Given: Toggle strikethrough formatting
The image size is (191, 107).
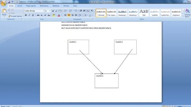Looking at the screenshot, I should (38, 15).
